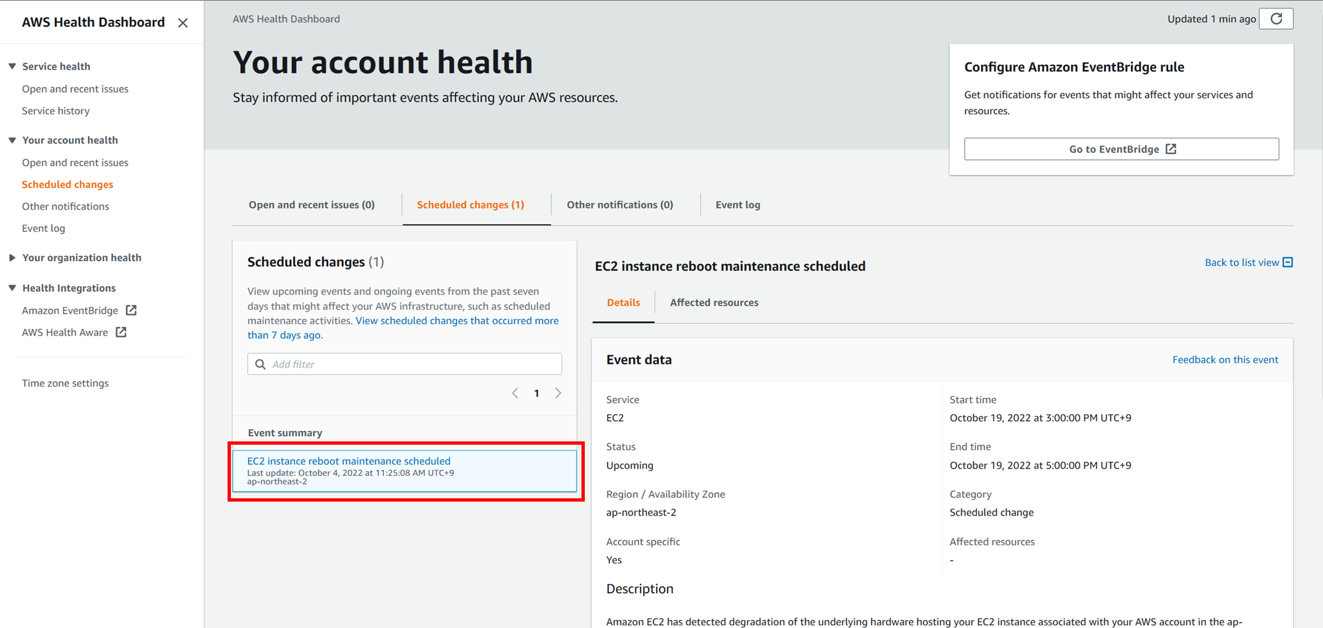Click start time 'October 19, 2022 at 3:00:00 PM UTC+9'
The height and width of the screenshot is (628, 1323).
tap(1041, 418)
